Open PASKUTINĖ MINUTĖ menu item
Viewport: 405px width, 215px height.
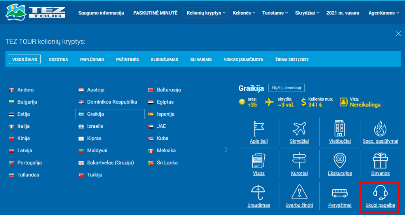155,13
